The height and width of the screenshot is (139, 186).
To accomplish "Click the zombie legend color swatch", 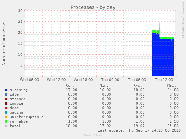I will coord(6,103).
